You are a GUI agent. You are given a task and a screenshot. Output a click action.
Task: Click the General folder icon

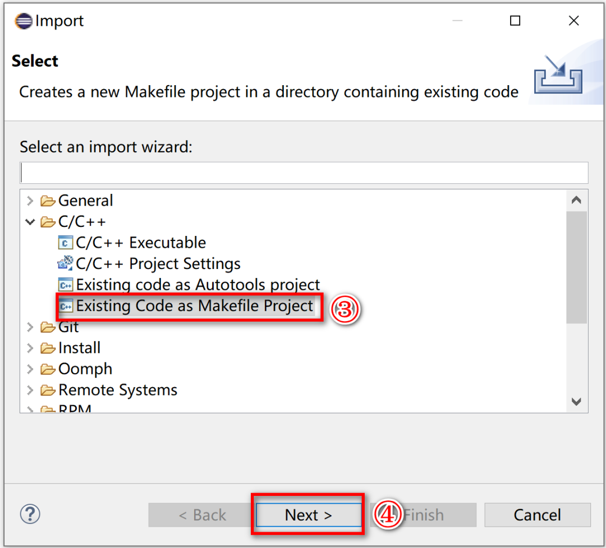point(48,201)
